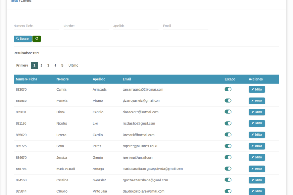Image resolution: width=293 pixels, height=195 pixels.
Task: Switch off Estado for Catalina Gonzalez
Action: coord(228,180)
